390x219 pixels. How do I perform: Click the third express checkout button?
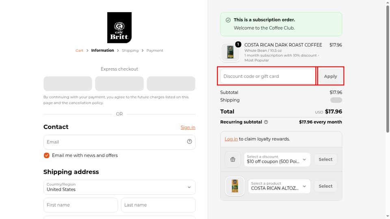(x=171, y=84)
